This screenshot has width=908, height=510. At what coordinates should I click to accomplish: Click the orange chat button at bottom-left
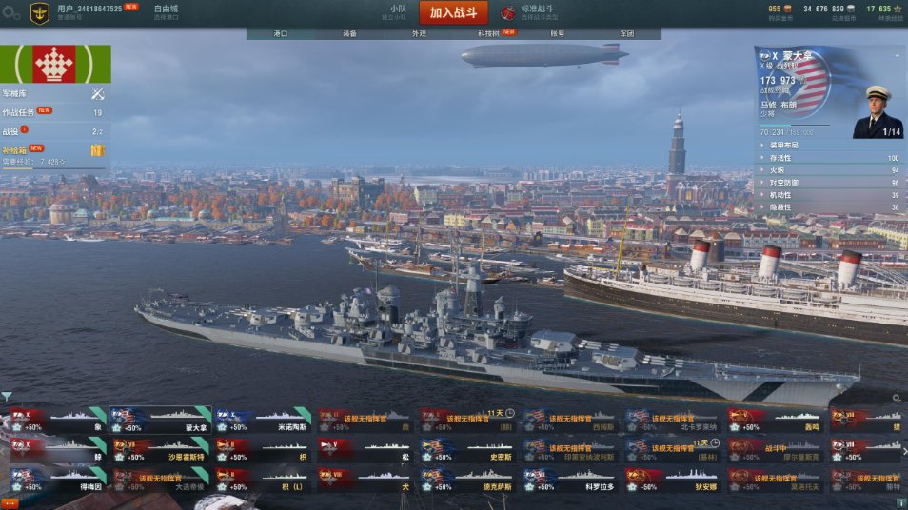[x=10, y=503]
